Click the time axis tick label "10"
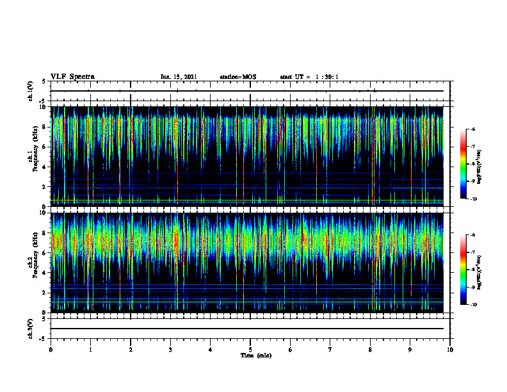This screenshot has height=392, width=507. click(450, 350)
